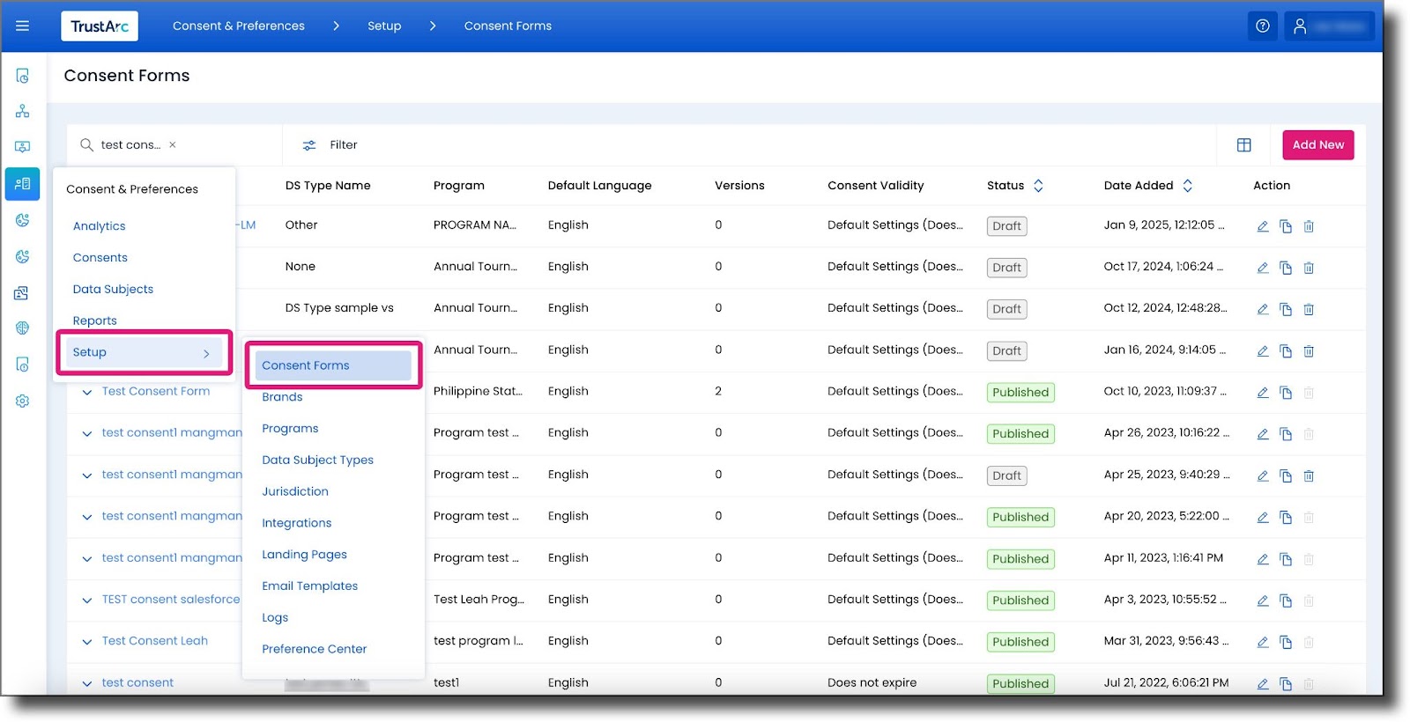Open Reports menu item
The width and height of the screenshot is (1410, 722).
pyautogui.click(x=95, y=321)
